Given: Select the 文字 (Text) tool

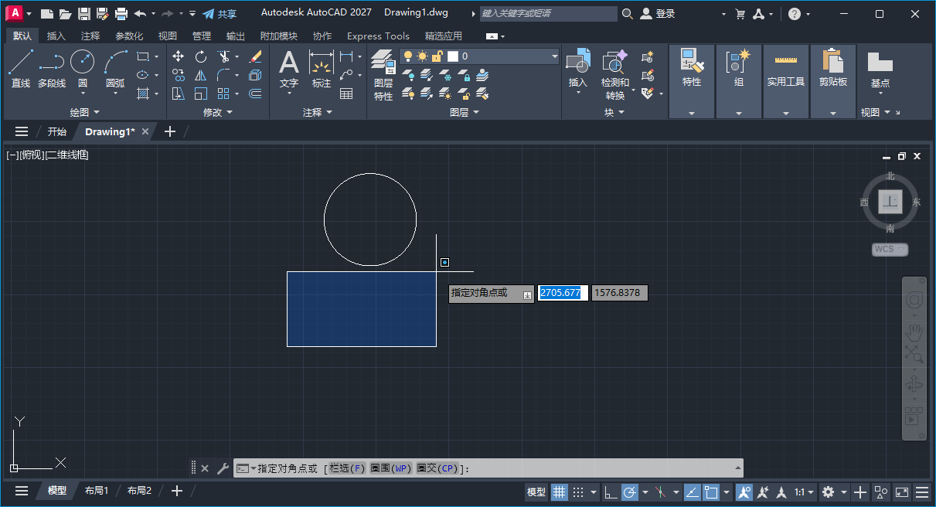Looking at the screenshot, I should coord(288,69).
